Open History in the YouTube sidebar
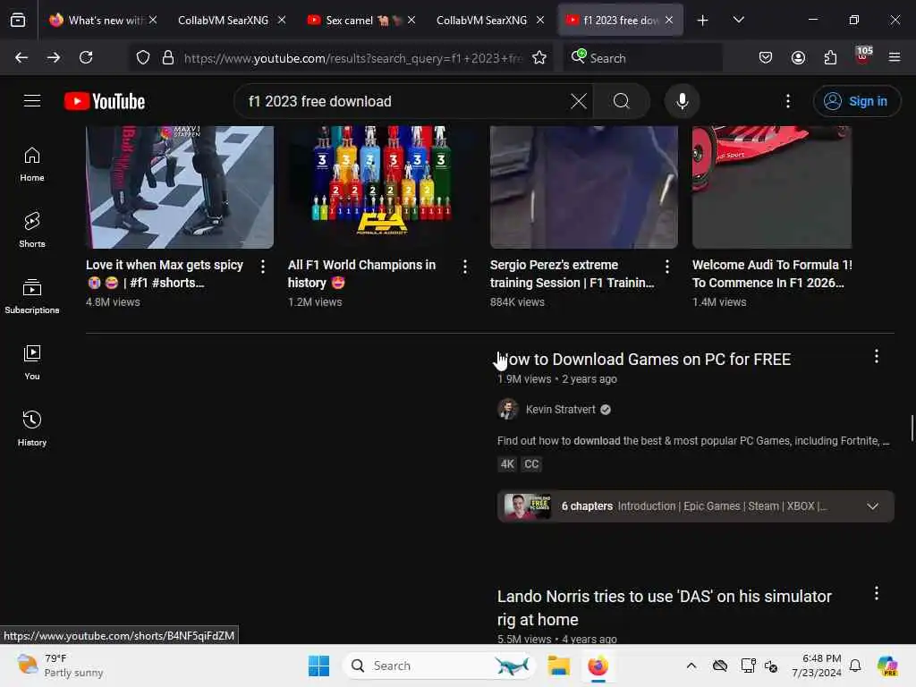916x687 pixels. click(32, 428)
